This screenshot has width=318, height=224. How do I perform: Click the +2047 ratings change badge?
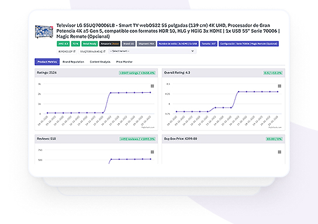(137, 73)
